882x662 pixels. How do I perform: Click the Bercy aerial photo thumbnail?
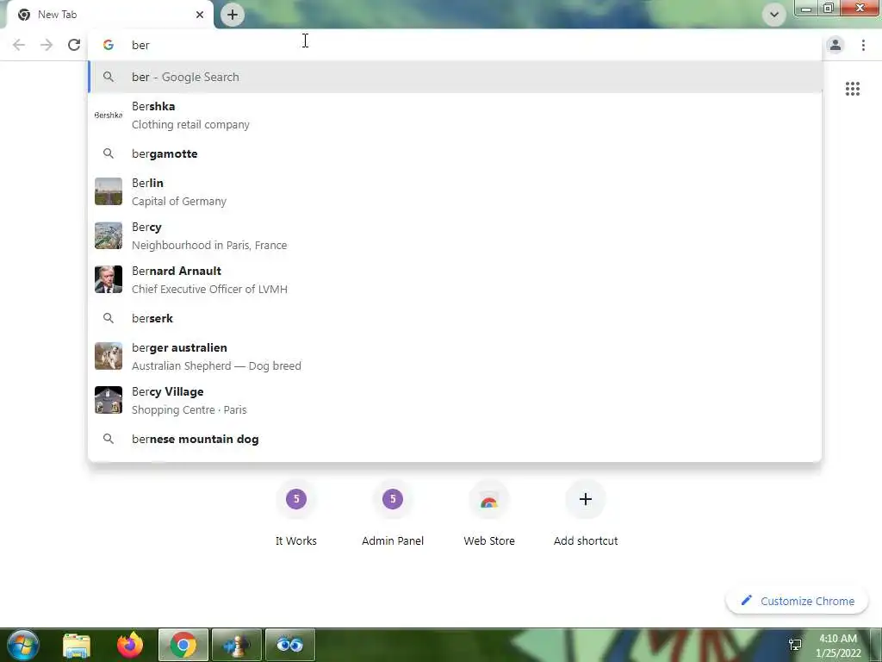(x=109, y=235)
